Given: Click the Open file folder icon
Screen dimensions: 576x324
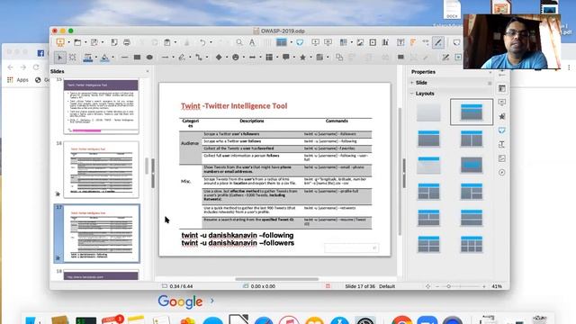Looking at the screenshot, I should (x=77, y=42).
